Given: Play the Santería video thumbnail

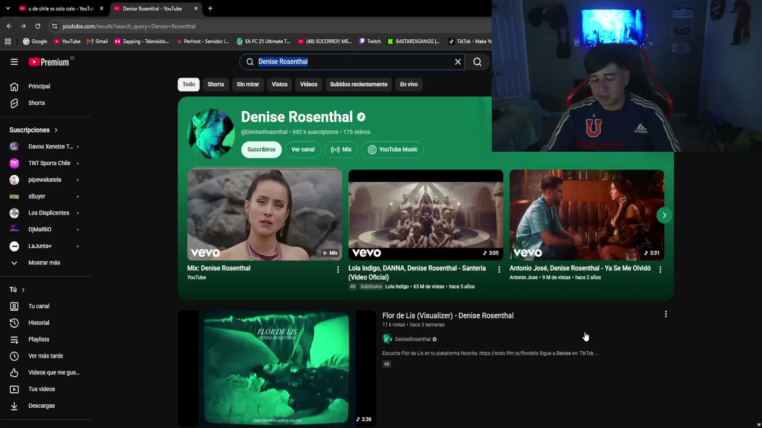Looking at the screenshot, I should [426, 215].
